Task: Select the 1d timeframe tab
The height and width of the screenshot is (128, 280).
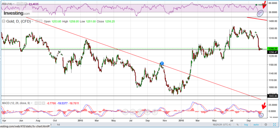Action: (x=58, y=125)
